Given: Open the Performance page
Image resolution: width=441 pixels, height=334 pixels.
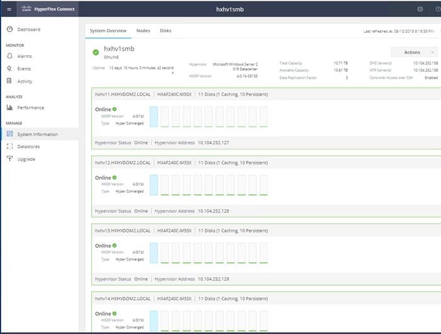Looking at the screenshot, I should (31, 108).
